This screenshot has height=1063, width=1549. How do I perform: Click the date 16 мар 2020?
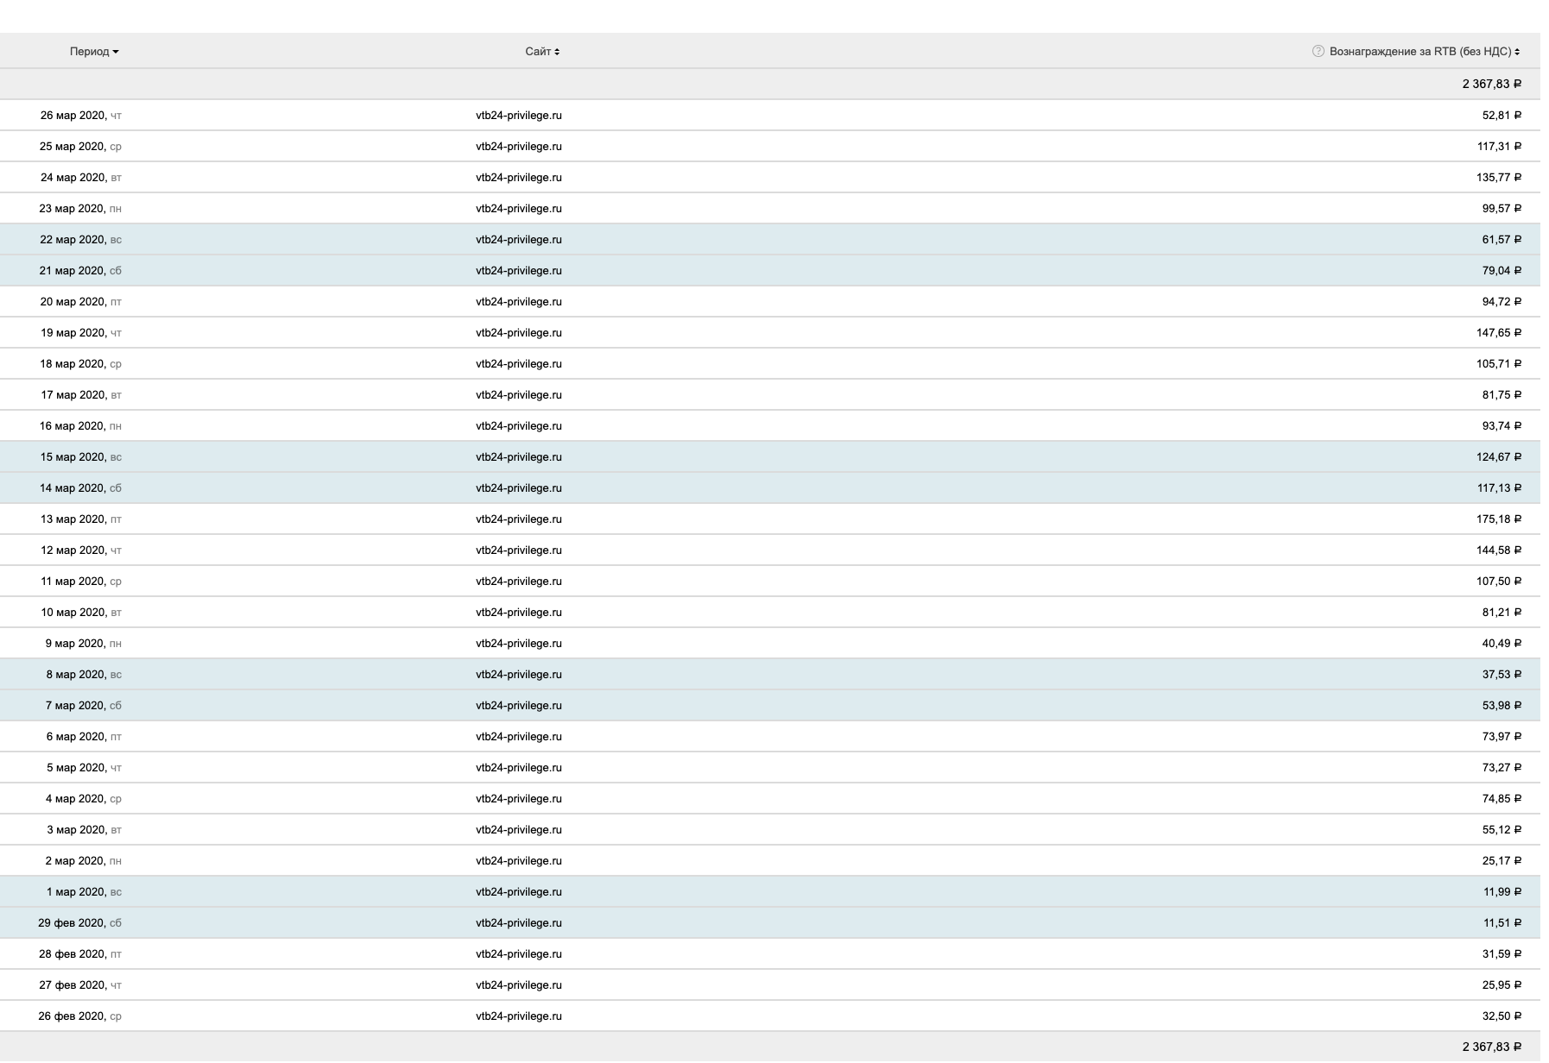(x=73, y=426)
